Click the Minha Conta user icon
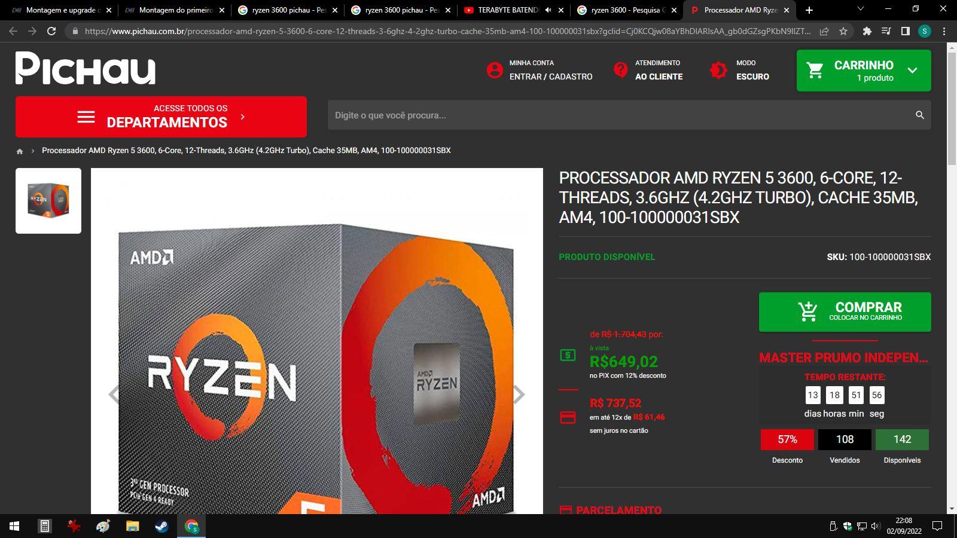Screen dimensions: 957x538 point(495,70)
